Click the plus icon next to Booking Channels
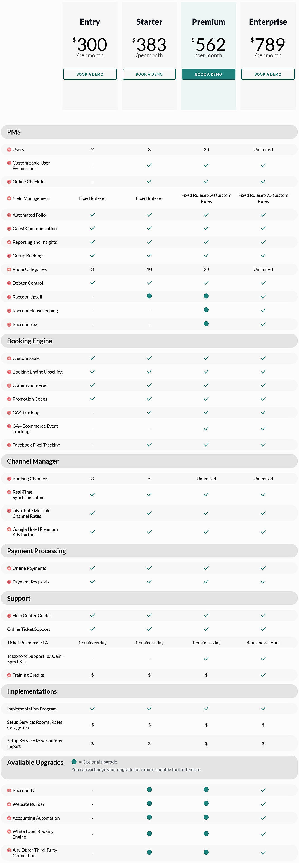 [x=9, y=479]
